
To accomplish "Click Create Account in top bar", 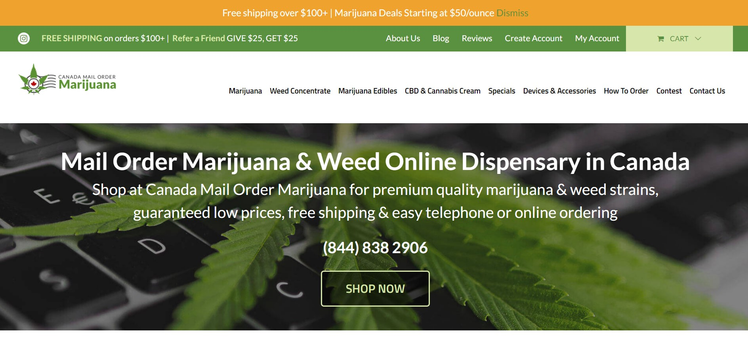I will tap(533, 38).
